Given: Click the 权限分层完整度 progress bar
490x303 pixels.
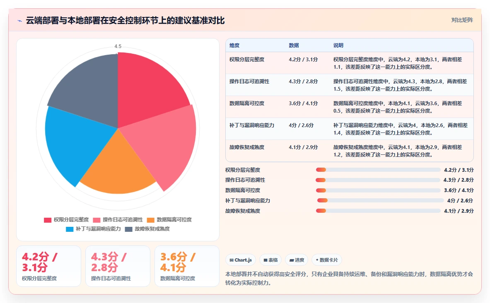Looking at the screenshot, I should point(378,170).
